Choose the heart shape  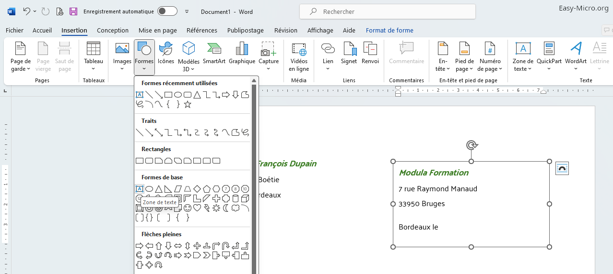[x=197, y=208]
